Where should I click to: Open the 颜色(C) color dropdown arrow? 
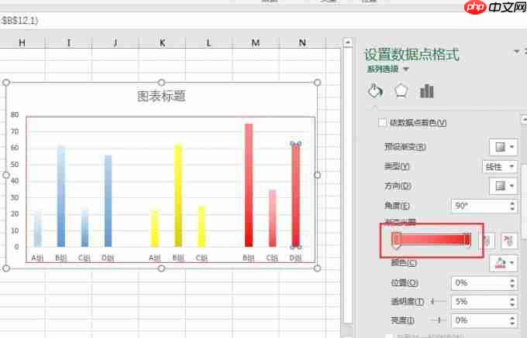(x=512, y=263)
